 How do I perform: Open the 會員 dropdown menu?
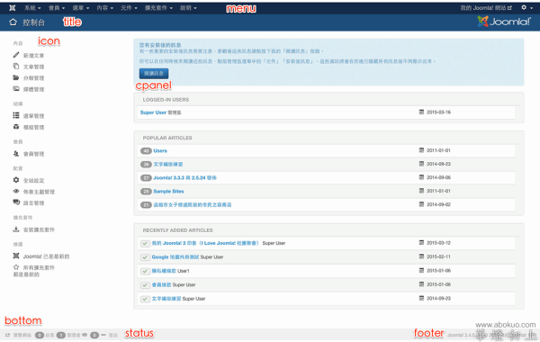click(57, 8)
